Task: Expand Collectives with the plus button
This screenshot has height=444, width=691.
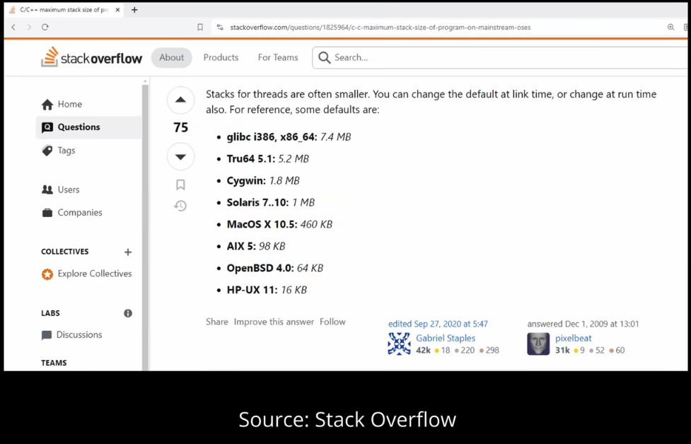Action: [x=127, y=252]
